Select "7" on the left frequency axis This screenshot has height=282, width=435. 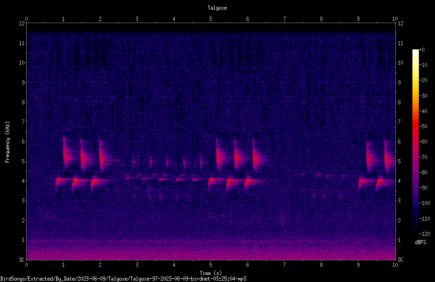pyautogui.click(x=24, y=122)
